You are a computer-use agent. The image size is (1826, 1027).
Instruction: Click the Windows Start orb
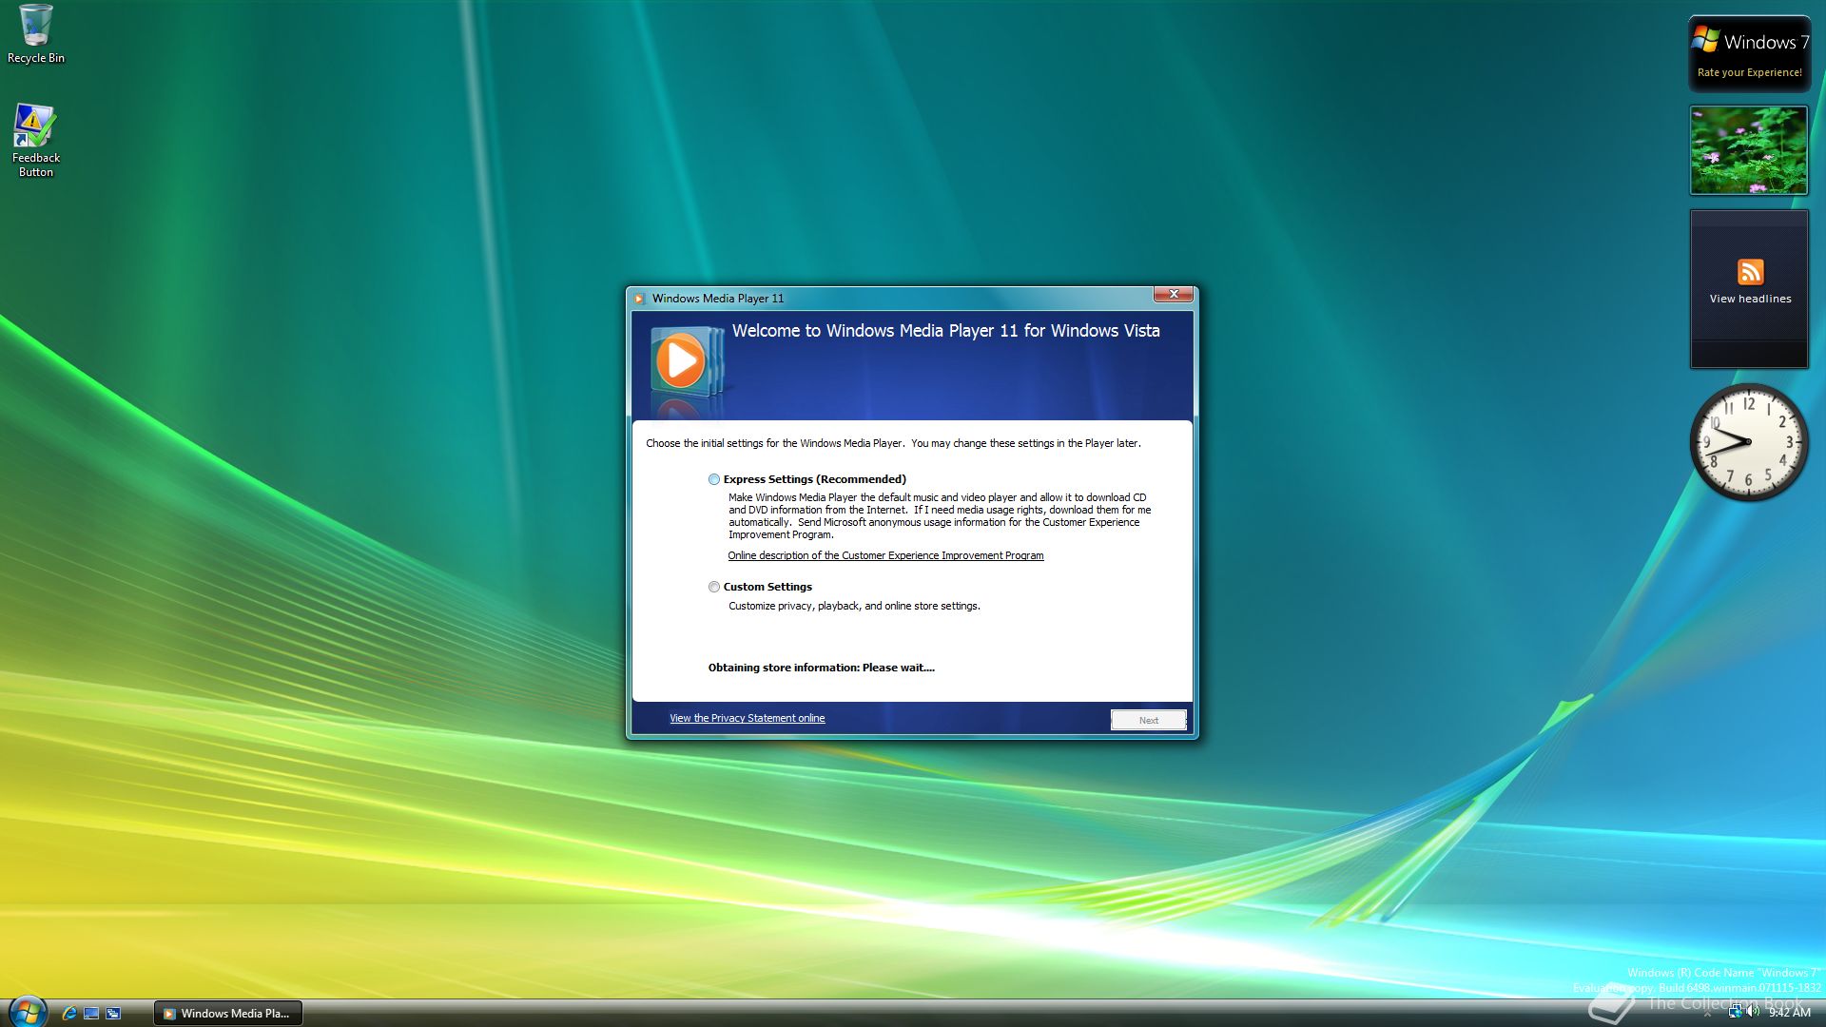(27, 1012)
